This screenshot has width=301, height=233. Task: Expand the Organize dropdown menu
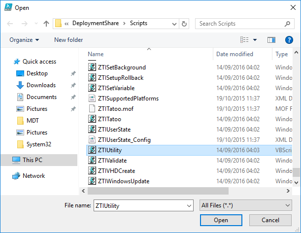(24, 40)
